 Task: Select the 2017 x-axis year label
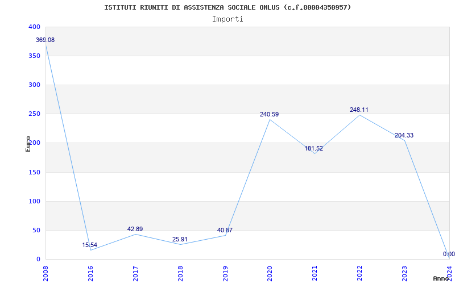click(x=135, y=272)
